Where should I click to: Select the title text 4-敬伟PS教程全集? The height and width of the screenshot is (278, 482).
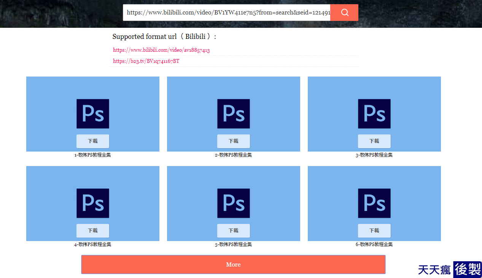(93, 244)
